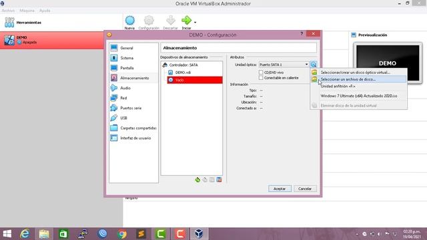The height and width of the screenshot is (240, 427).
Task: Choose the Windows 7 Ultimate iso entry
Action: tap(358, 96)
